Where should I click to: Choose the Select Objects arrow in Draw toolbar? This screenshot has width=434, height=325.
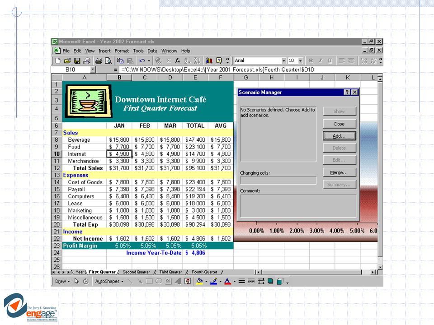(76, 281)
